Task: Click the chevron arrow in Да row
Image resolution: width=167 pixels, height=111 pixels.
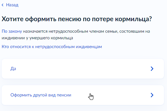Action: pyautogui.click(x=152, y=69)
